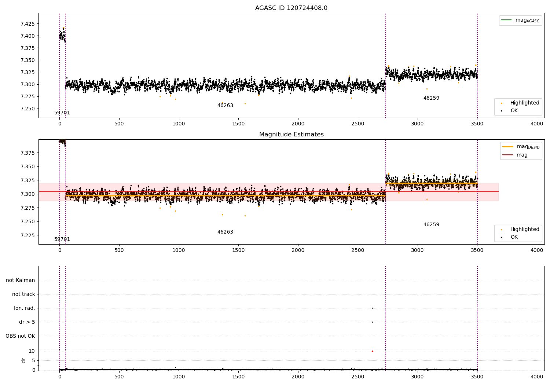The image size is (550, 385).
Task: Click the 7.400 y-axis tick label
Action: pos(27,36)
